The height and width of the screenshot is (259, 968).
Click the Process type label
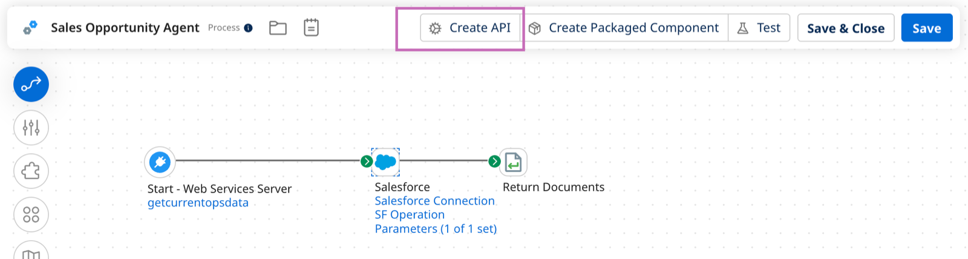(224, 28)
